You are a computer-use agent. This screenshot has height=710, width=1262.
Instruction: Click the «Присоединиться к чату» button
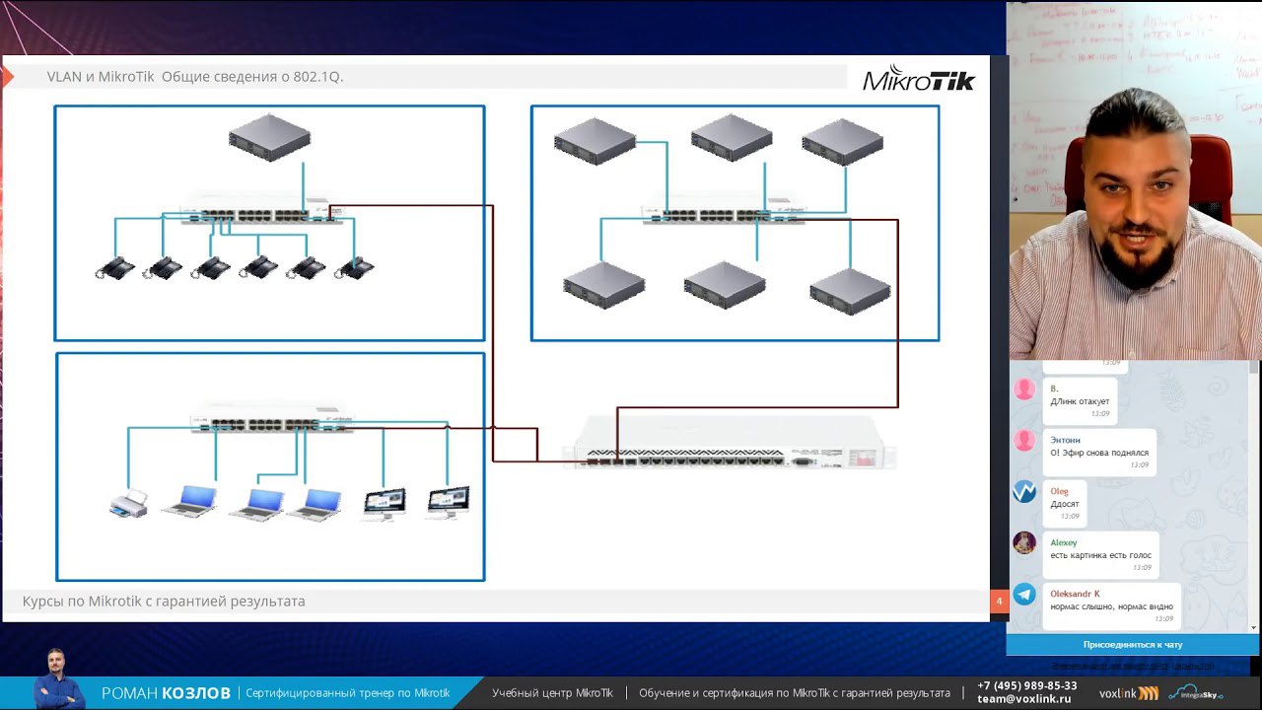[x=1132, y=644]
